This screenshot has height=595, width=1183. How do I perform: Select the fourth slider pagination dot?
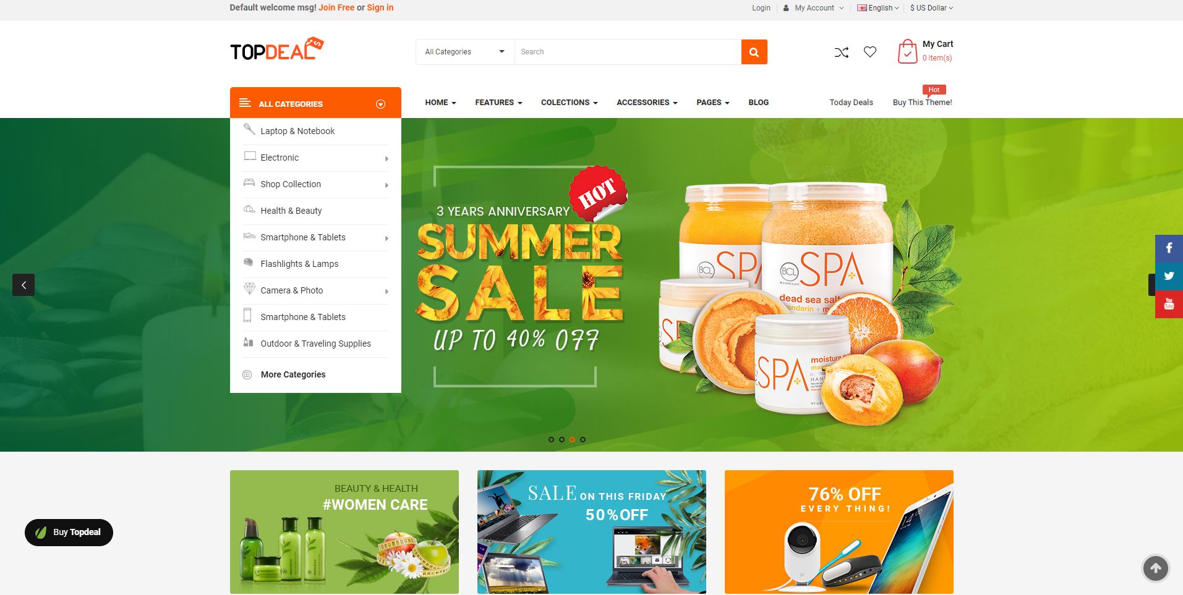point(583,440)
